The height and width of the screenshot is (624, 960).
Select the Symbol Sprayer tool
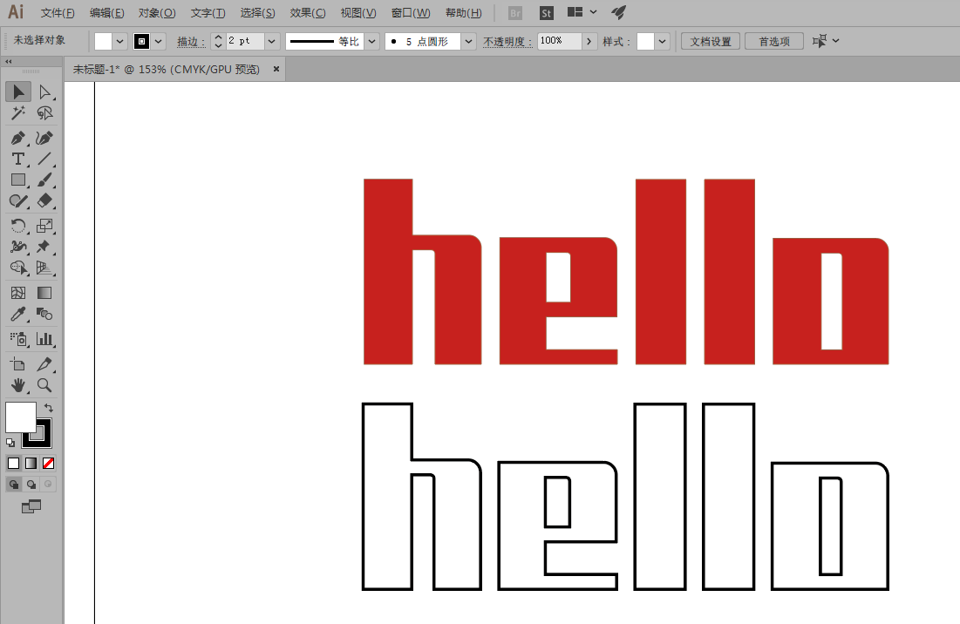point(18,339)
